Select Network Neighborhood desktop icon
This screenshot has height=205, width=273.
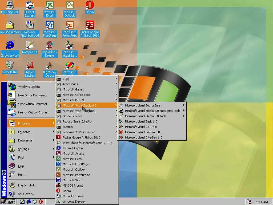tap(30, 29)
